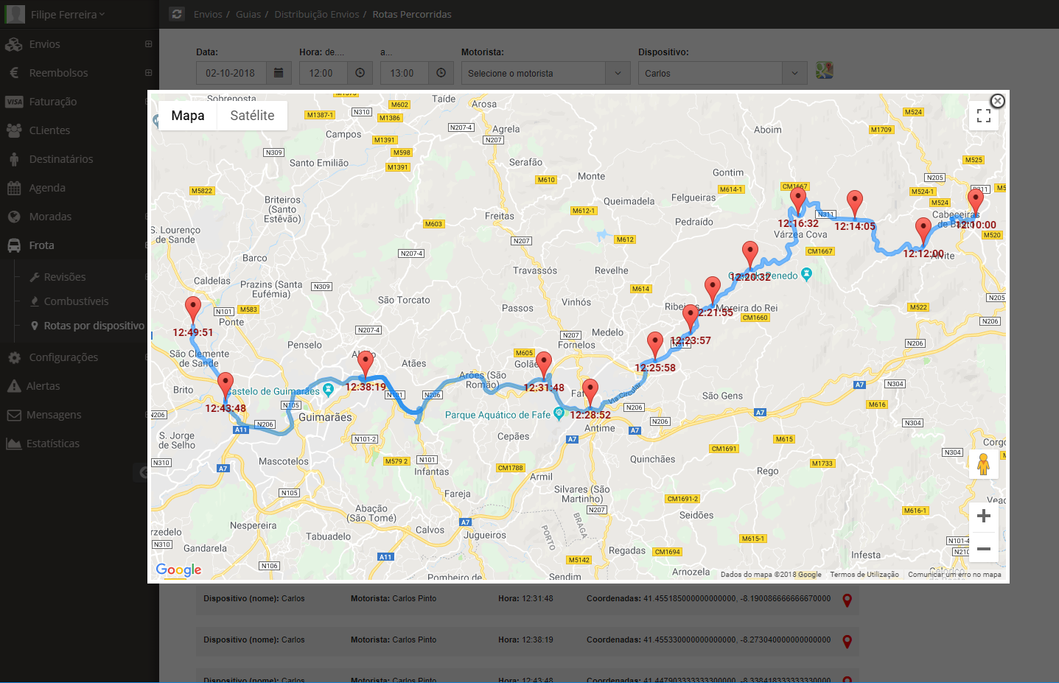Open Street View pegman
The image size is (1059, 683).
click(x=983, y=464)
